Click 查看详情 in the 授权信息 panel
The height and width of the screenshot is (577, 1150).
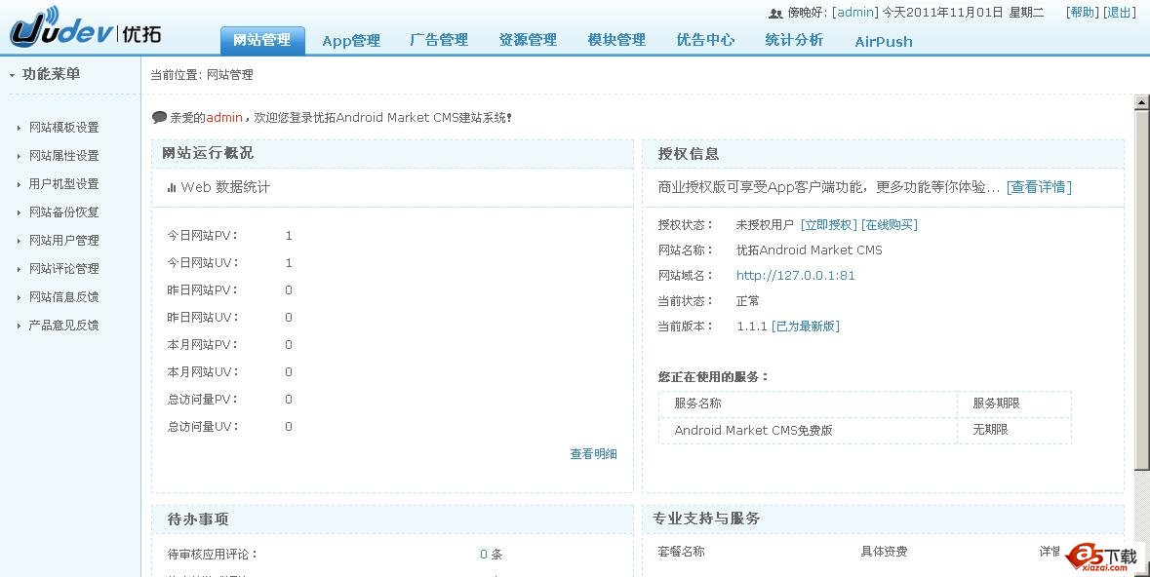(x=1039, y=187)
